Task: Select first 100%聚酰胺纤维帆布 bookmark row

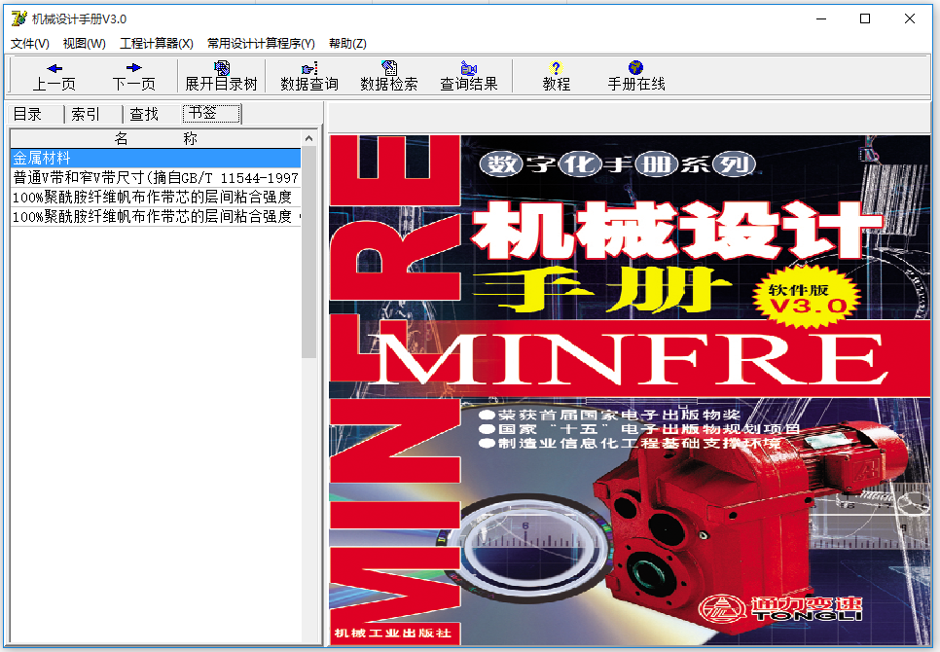Action: point(156,197)
